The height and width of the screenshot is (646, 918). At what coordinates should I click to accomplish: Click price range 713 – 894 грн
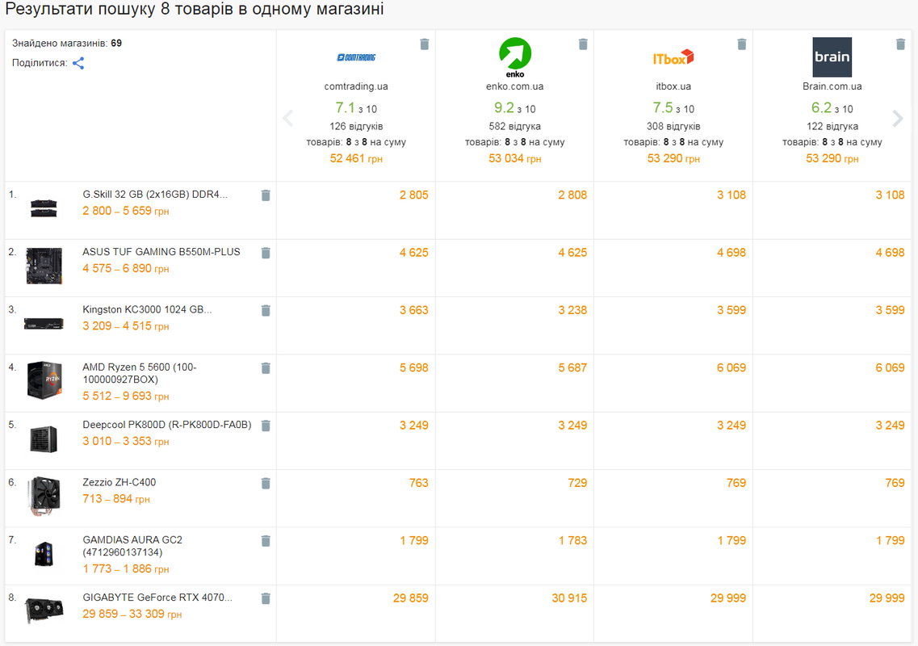(116, 499)
